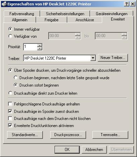Viewport: 137px width, 157px height.
Task: Decrease the Priorität value with down arrow
Action: (x=40, y=49)
